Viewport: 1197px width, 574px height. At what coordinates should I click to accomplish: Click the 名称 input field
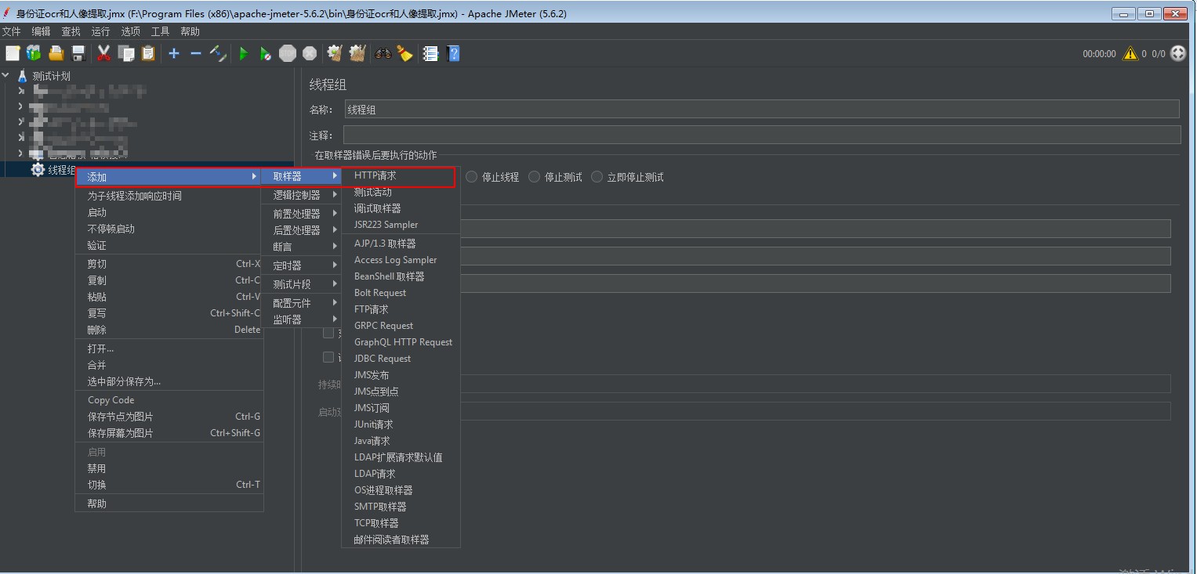coord(761,110)
